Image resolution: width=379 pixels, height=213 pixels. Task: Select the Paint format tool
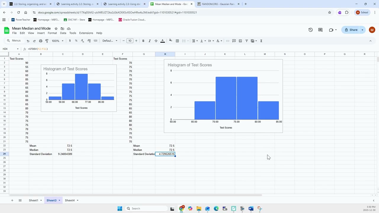tap(47, 41)
